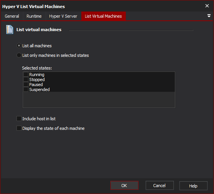This screenshot has height=194, width=214.
Task: Go to the Hyper V Server tab
Action: tap(63, 16)
